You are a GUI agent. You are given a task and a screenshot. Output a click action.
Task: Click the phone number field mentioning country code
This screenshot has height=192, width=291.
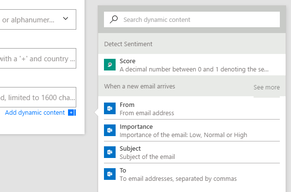(38, 58)
